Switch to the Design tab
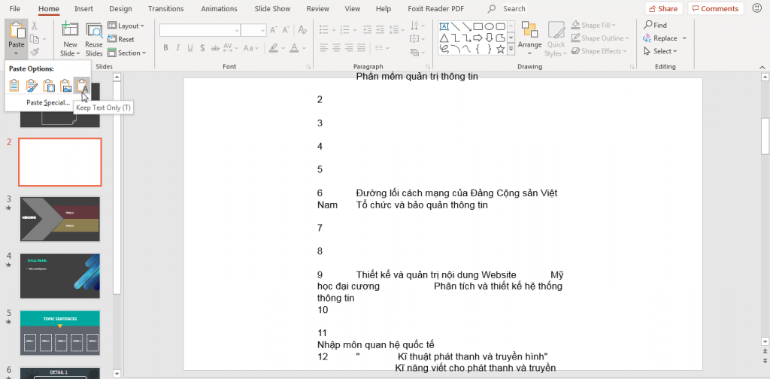Screen dimensions: 770x379 [120, 9]
